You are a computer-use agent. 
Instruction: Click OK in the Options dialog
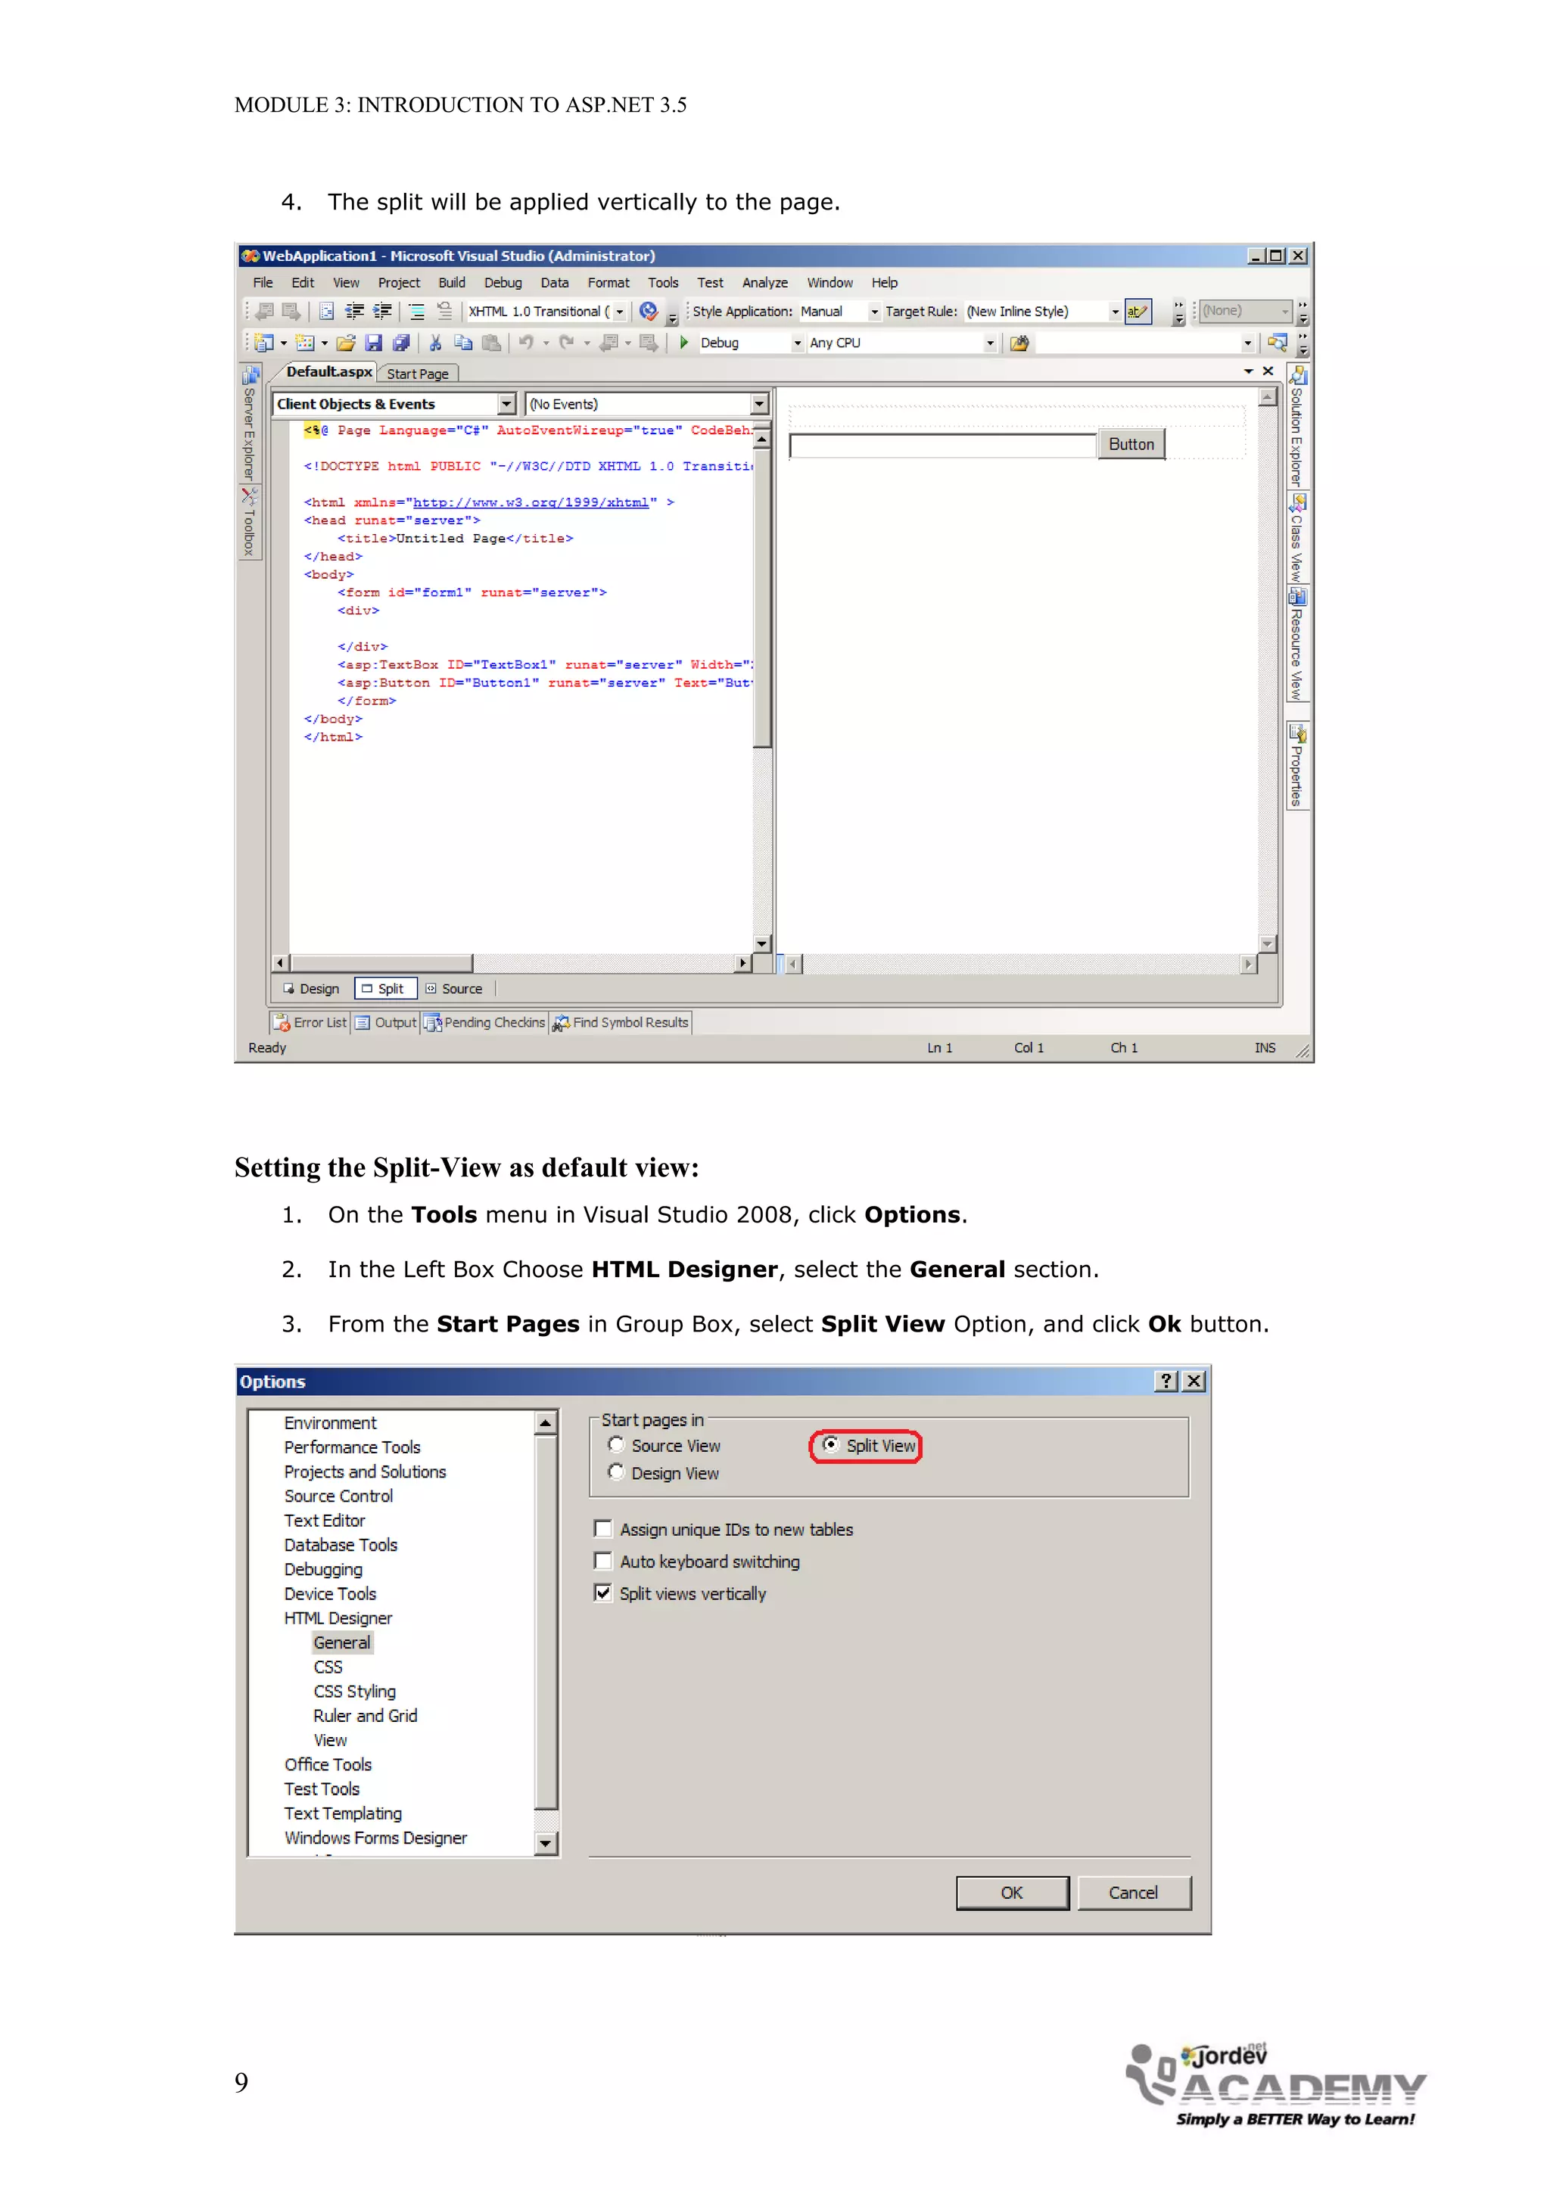coord(1013,1892)
